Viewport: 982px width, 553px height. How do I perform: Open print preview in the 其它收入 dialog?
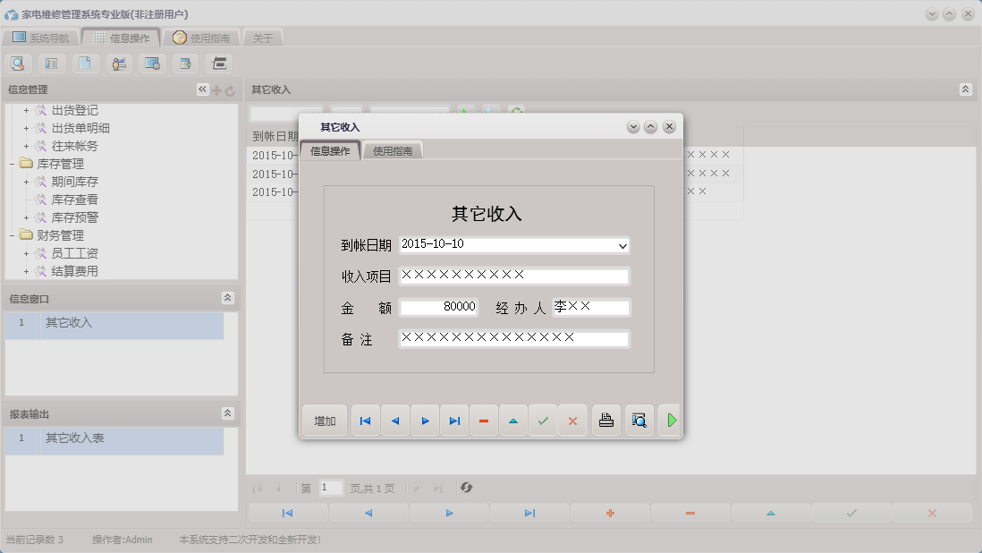coord(638,420)
